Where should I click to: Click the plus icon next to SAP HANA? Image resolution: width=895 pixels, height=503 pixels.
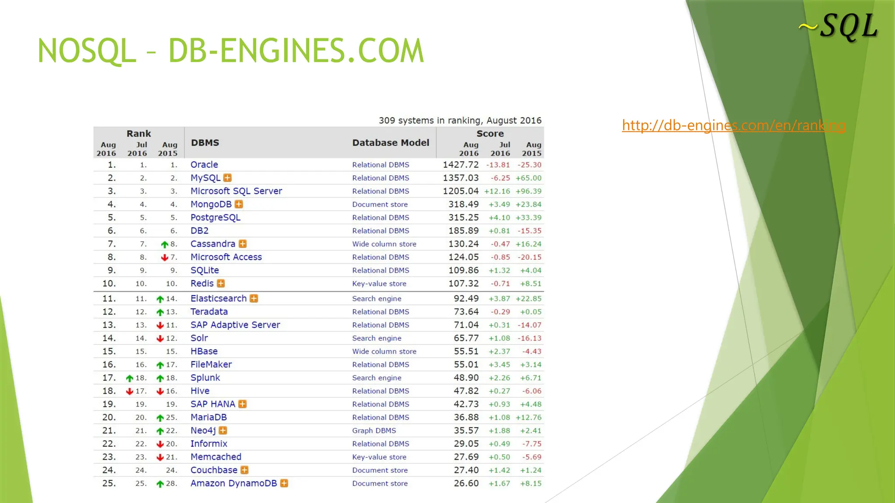[243, 404]
